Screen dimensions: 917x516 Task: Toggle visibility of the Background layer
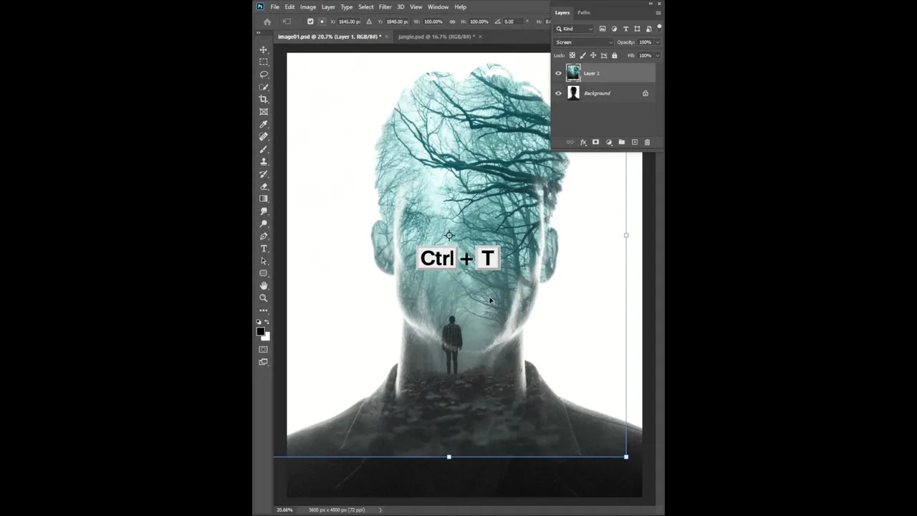pyautogui.click(x=559, y=93)
